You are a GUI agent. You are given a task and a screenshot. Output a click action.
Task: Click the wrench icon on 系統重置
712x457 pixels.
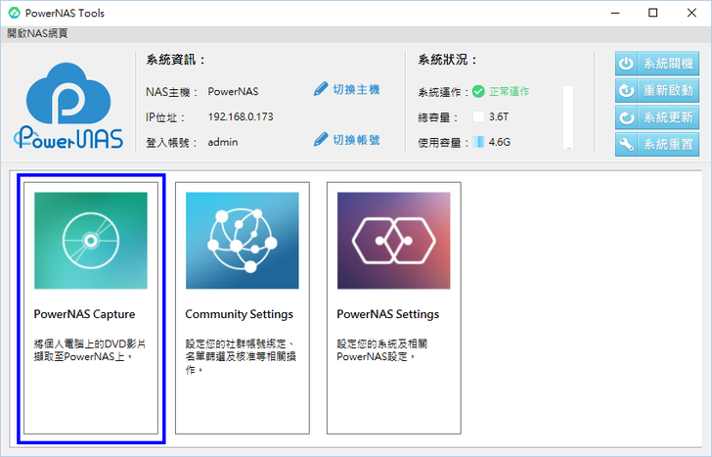click(x=626, y=145)
